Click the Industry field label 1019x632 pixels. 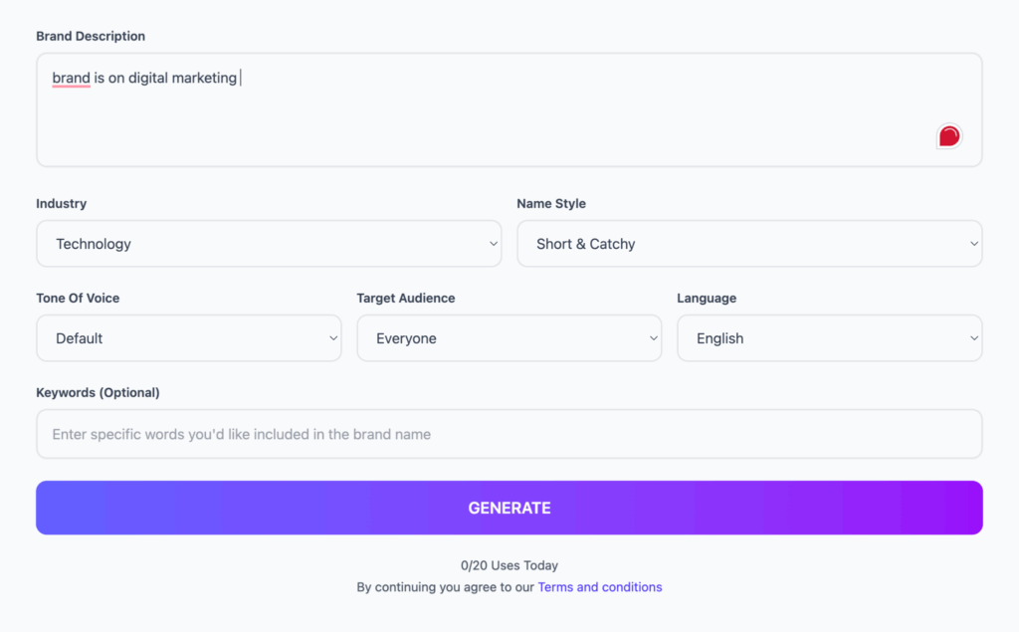pyautogui.click(x=62, y=203)
